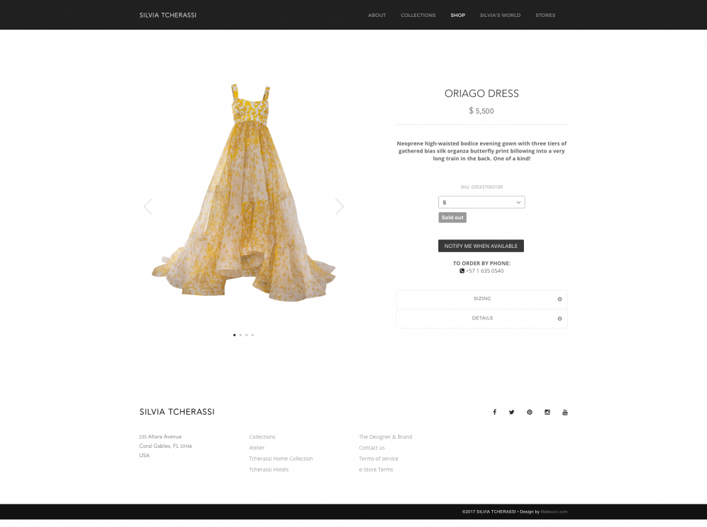Visit the Maksuco.com design credit link
707x527 pixels.
[554, 511]
